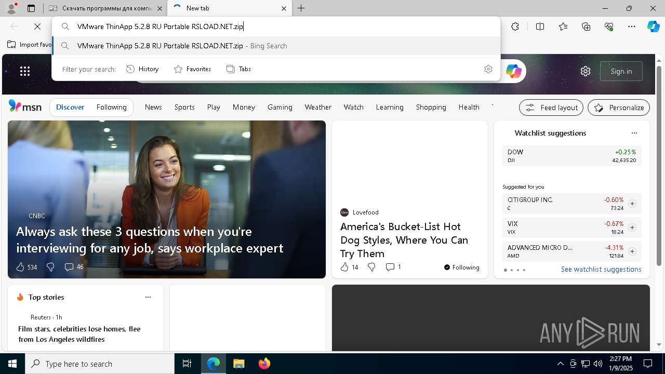Click the Personalize button
This screenshot has width=665, height=374.
pos(619,108)
